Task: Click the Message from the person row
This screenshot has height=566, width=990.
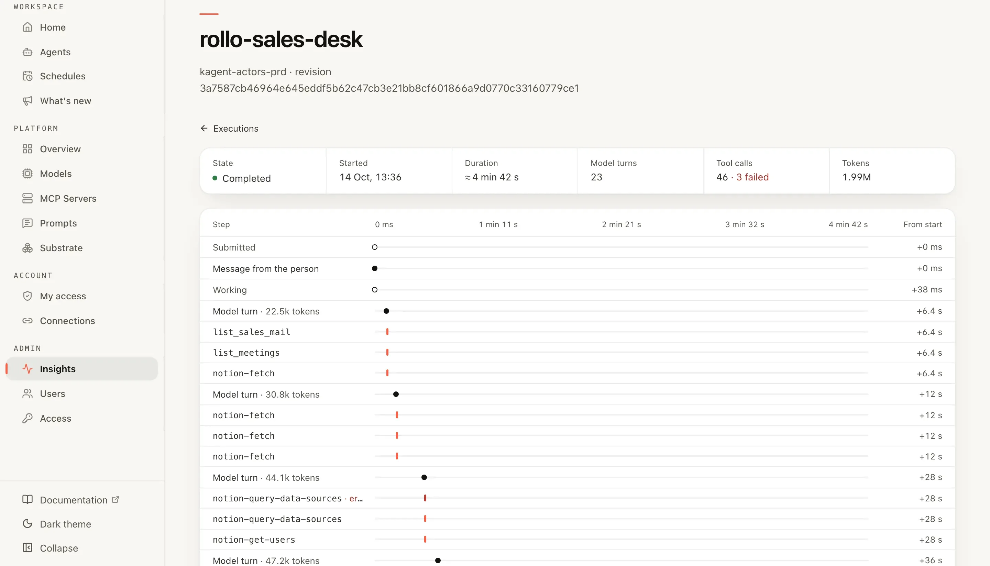Action: tap(577, 269)
